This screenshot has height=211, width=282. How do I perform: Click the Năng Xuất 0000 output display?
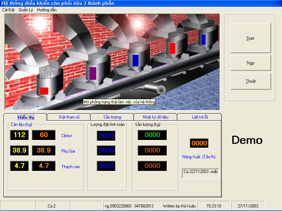click(199, 143)
